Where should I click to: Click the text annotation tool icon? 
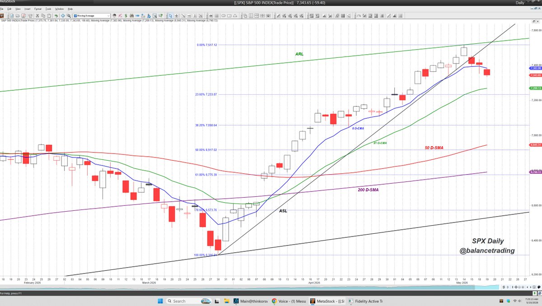pyautogui.click(x=211, y=16)
